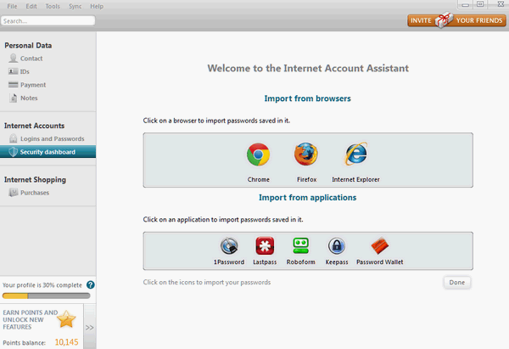Select Notes label in sidebar

[x=29, y=98]
